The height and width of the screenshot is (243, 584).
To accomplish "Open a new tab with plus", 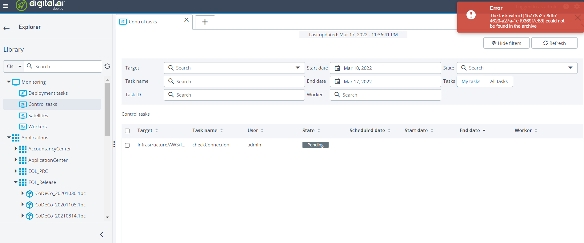I will coord(205,22).
